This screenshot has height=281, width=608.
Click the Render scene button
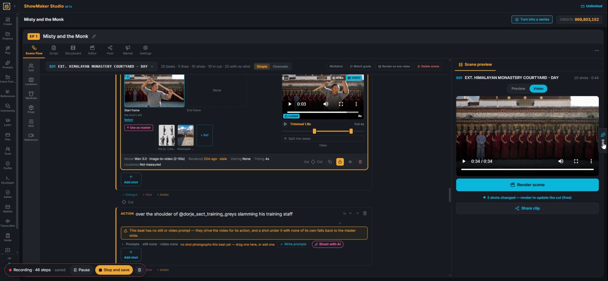click(x=527, y=185)
